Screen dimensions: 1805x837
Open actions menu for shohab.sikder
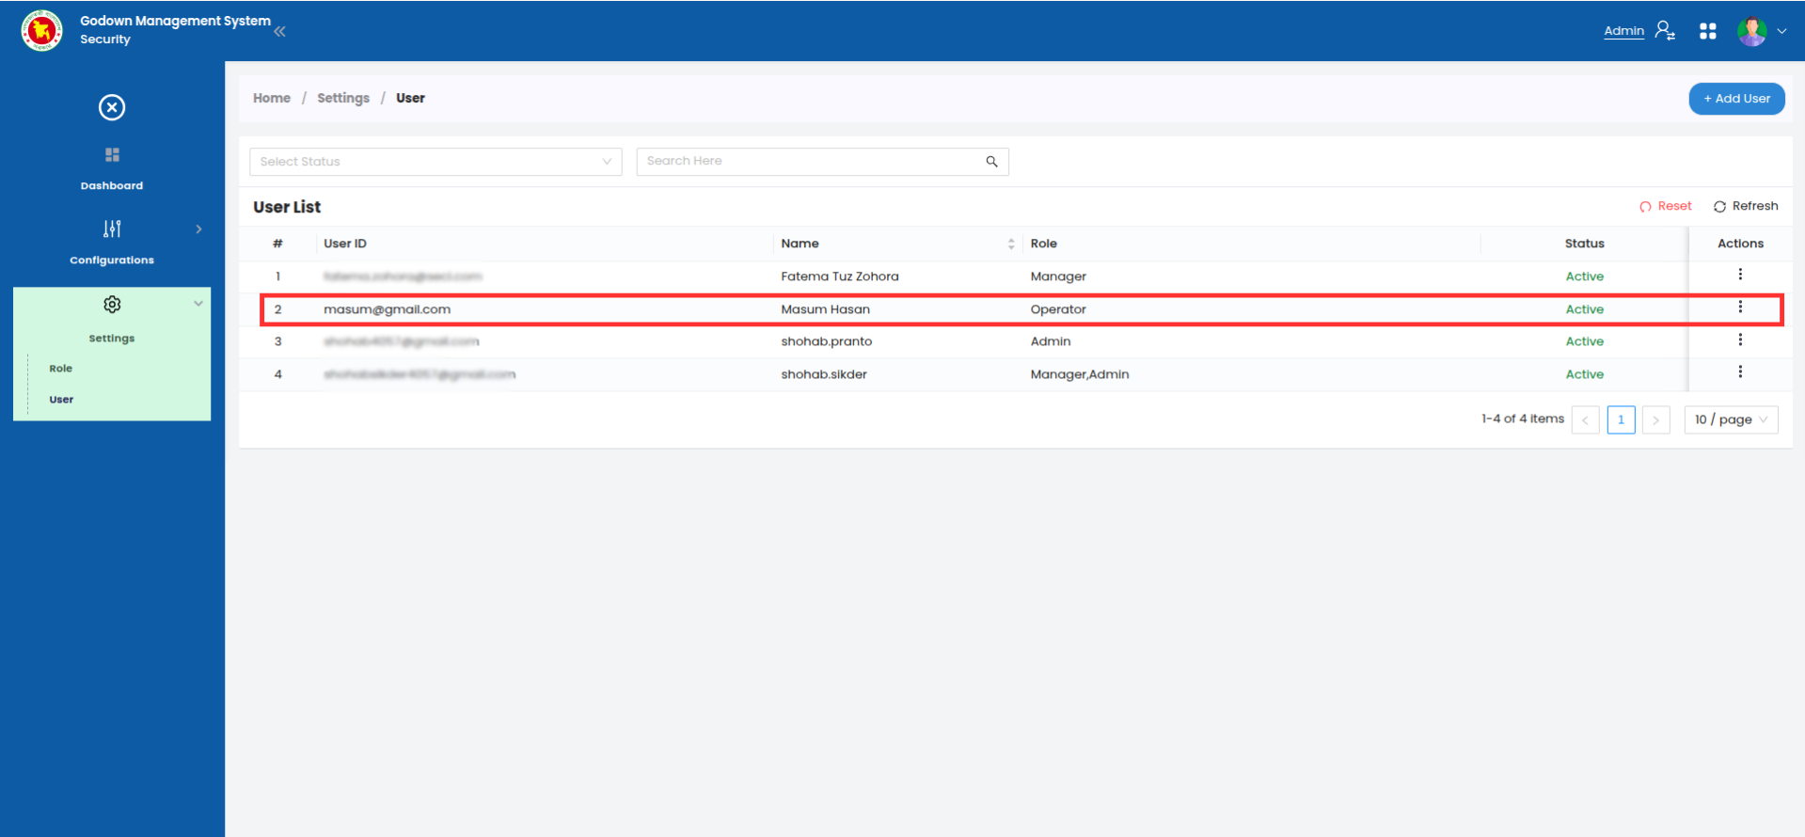pyautogui.click(x=1740, y=372)
